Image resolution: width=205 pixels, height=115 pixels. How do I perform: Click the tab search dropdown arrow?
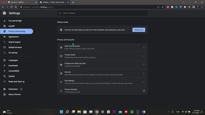point(184,2)
